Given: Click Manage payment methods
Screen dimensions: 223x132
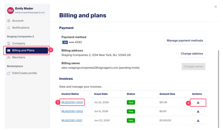Looking at the screenshot, I should [x=185, y=41].
